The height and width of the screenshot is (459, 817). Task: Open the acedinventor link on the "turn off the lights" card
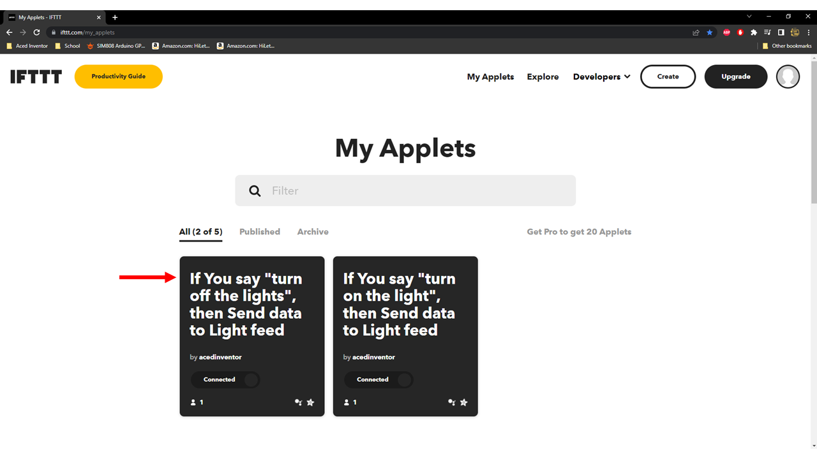click(220, 357)
